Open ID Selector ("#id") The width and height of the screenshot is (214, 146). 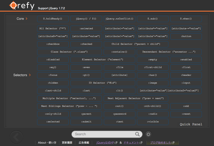(103, 83)
